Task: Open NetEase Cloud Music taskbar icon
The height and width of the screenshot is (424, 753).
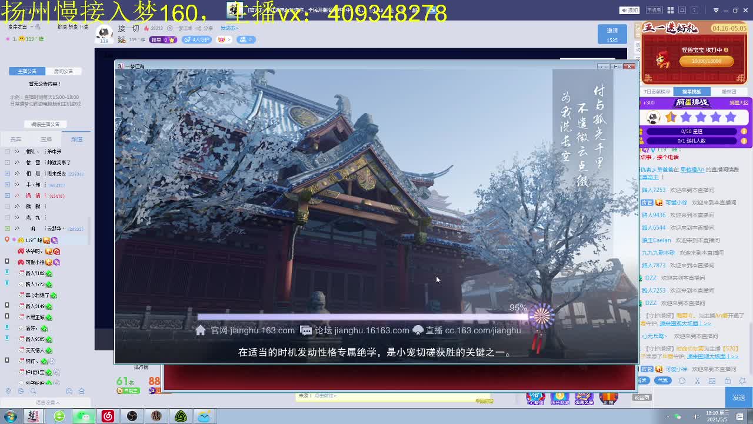Action: tap(108, 416)
